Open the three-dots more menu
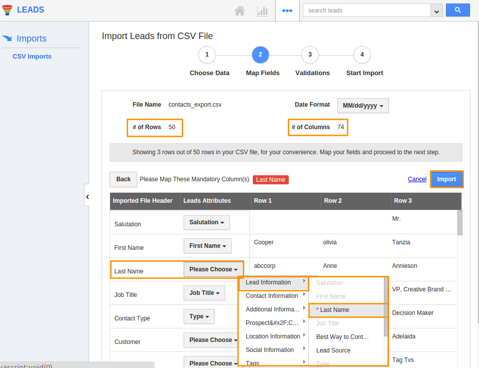This screenshot has height=368, width=479. [287, 11]
